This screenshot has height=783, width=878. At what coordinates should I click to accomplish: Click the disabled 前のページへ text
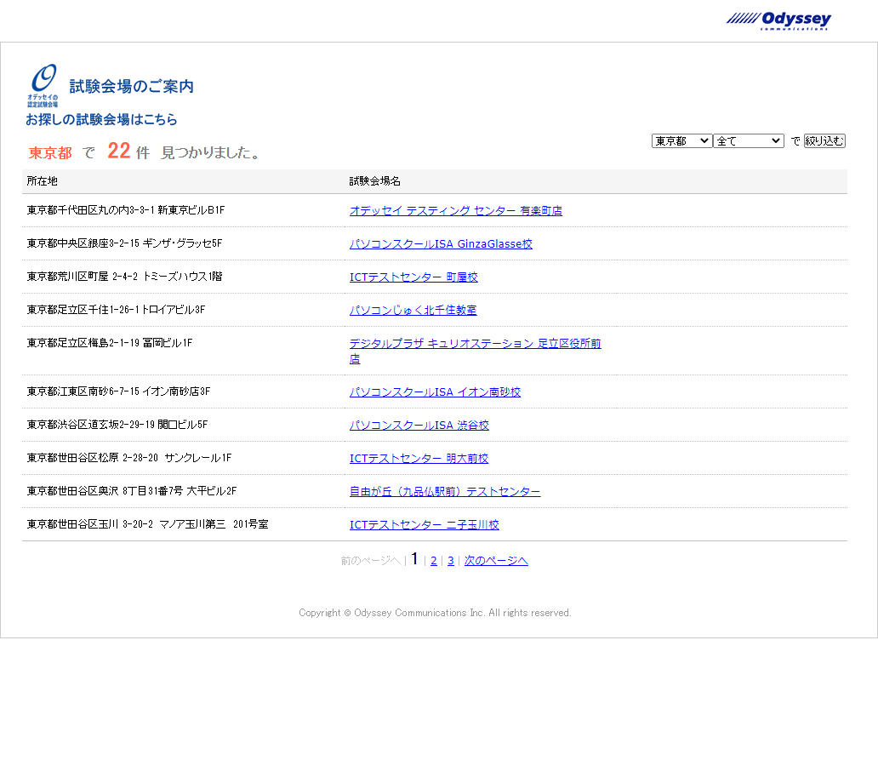(x=370, y=561)
